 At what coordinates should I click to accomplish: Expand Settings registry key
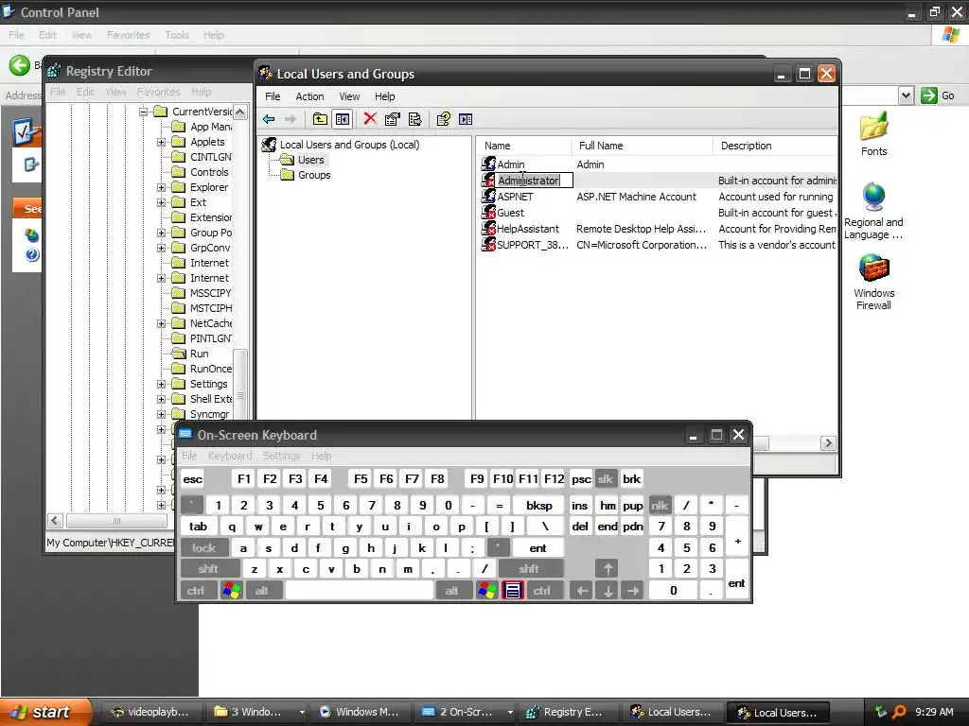(x=161, y=384)
